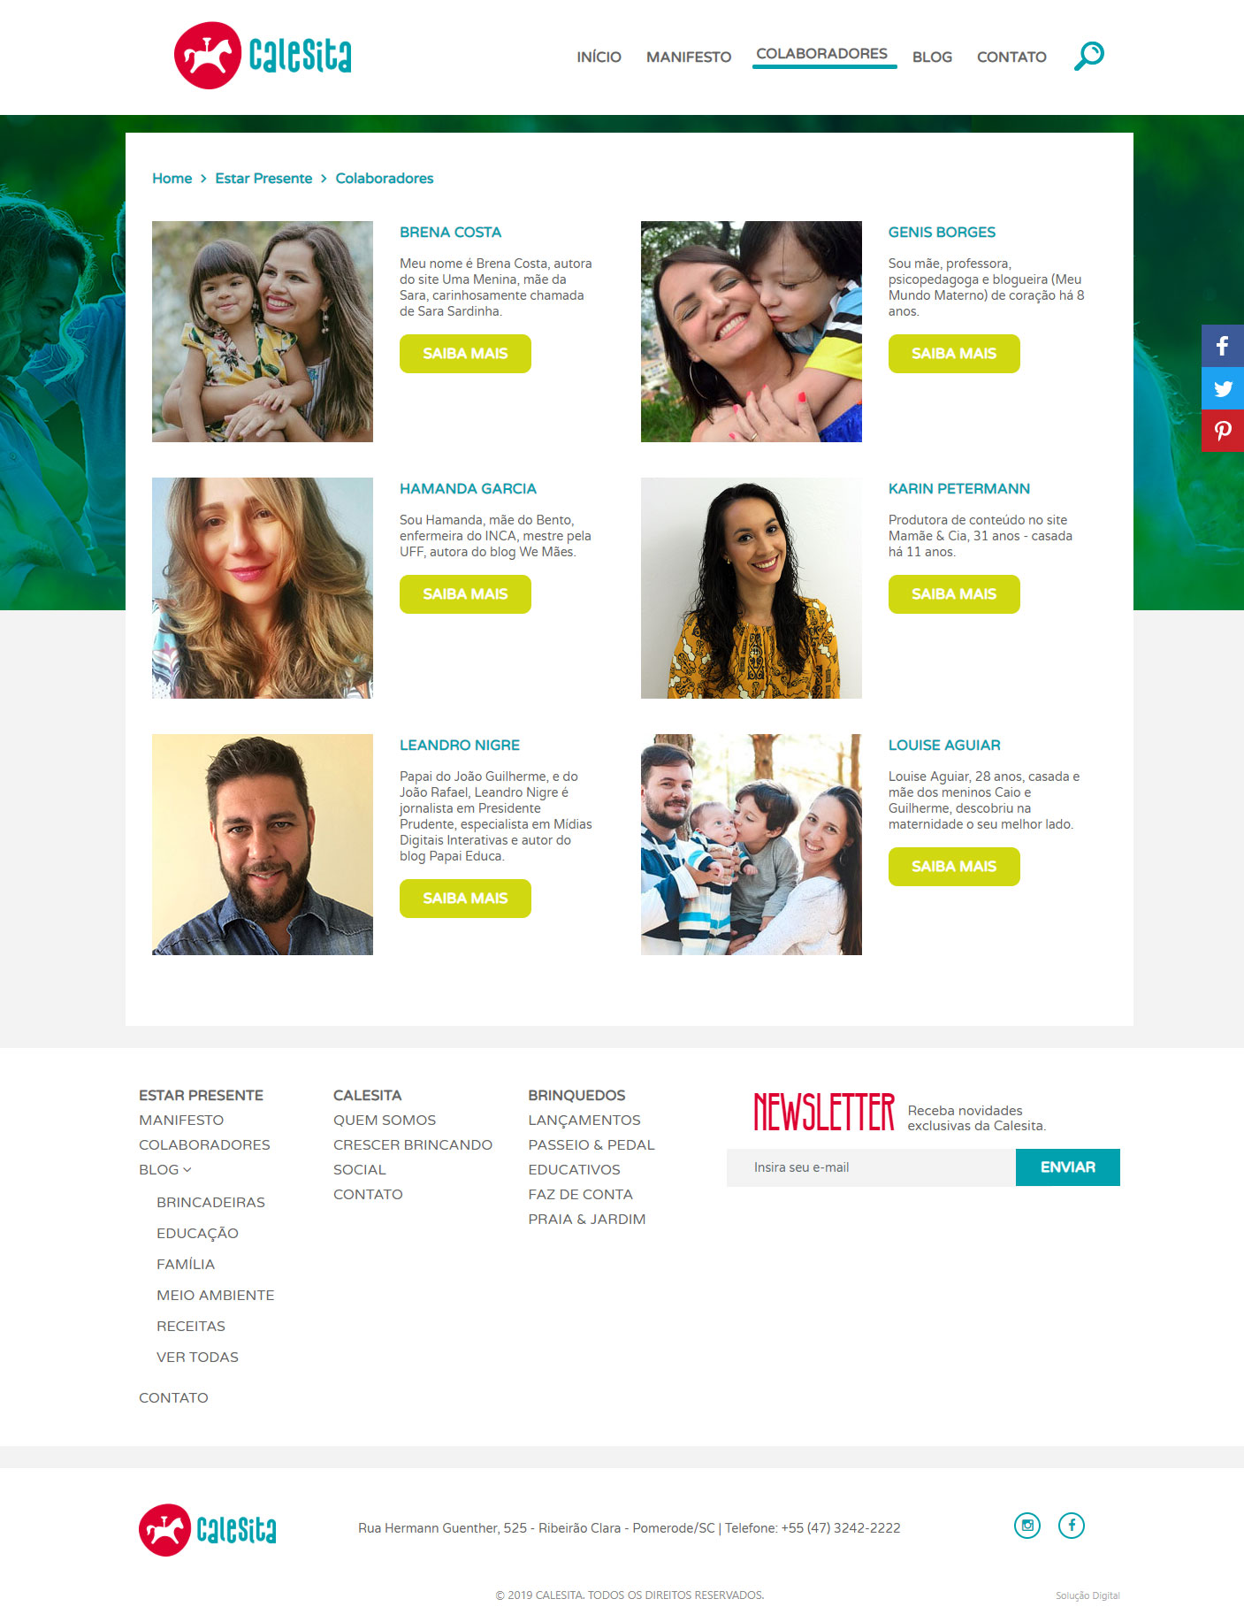Open BLOG in top navigation
This screenshot has width=1244, height=1622.
(932, 57)
